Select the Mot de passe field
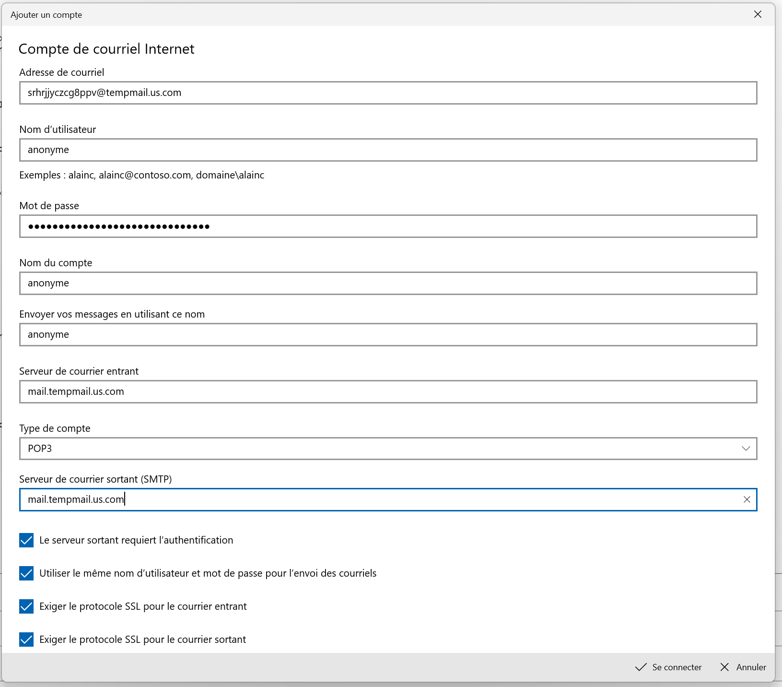 [x=387, y=226]
